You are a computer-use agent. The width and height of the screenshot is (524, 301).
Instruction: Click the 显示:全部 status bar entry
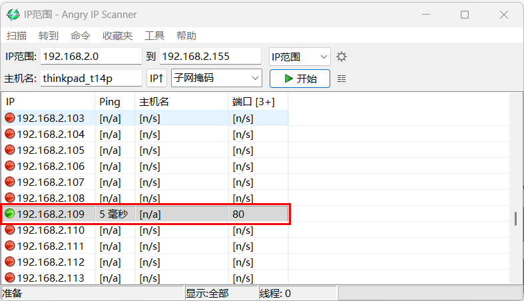(x=207, y=293)
